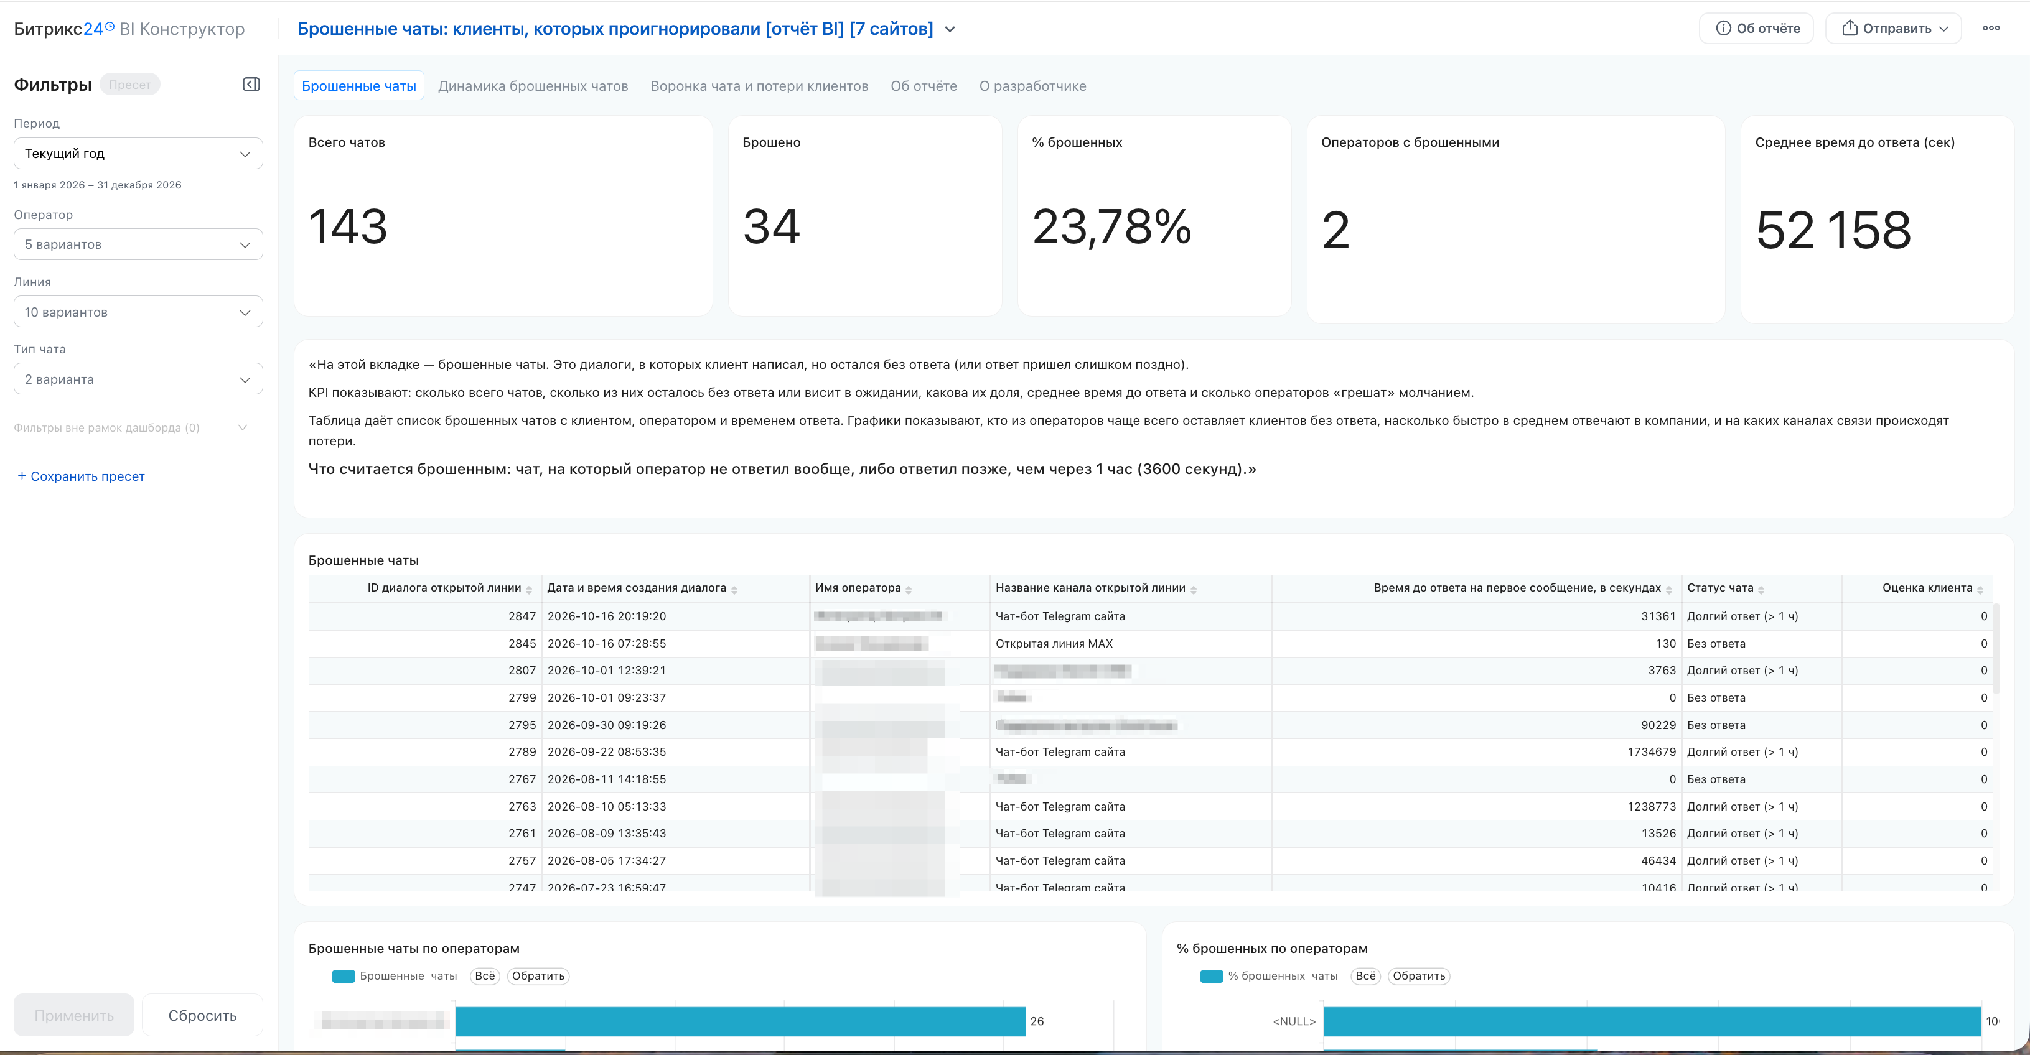Open the Оператор dropdown with 5 вариантов
This screenshot has height=1055, width=2030.
(138, 244)
